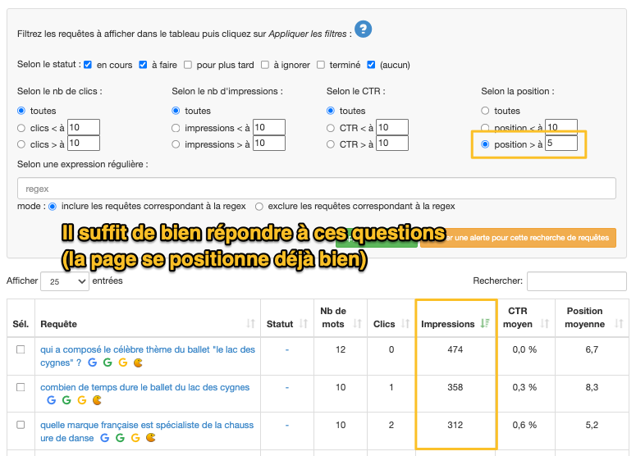Open green Google icon for 'combien de temps' query
This screenshot has height=456, width=636.
click(66, 400)
